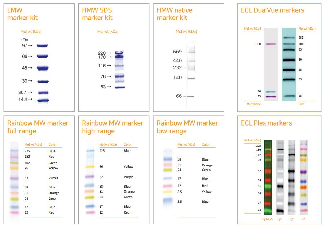Click the 35 label beside the film lane
The height and width of the screenshot is (228, 326).
coord(300,70)
